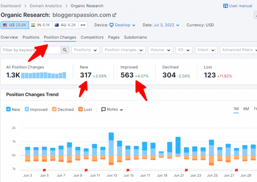Toggle the Improved series checkbox
Screen dimensions: 257x182
click(x=27, y=109)
